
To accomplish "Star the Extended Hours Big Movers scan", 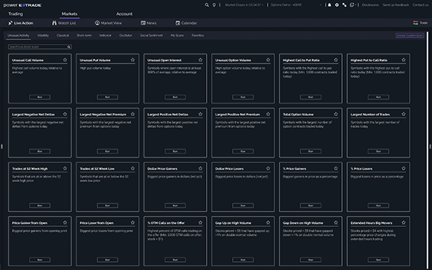I will pyautogui.click(x=404, y=222).
